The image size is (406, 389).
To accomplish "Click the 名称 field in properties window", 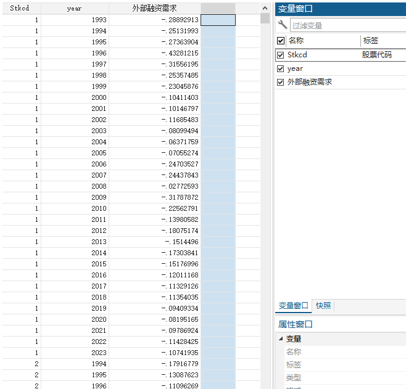I will tap(345, 352).
